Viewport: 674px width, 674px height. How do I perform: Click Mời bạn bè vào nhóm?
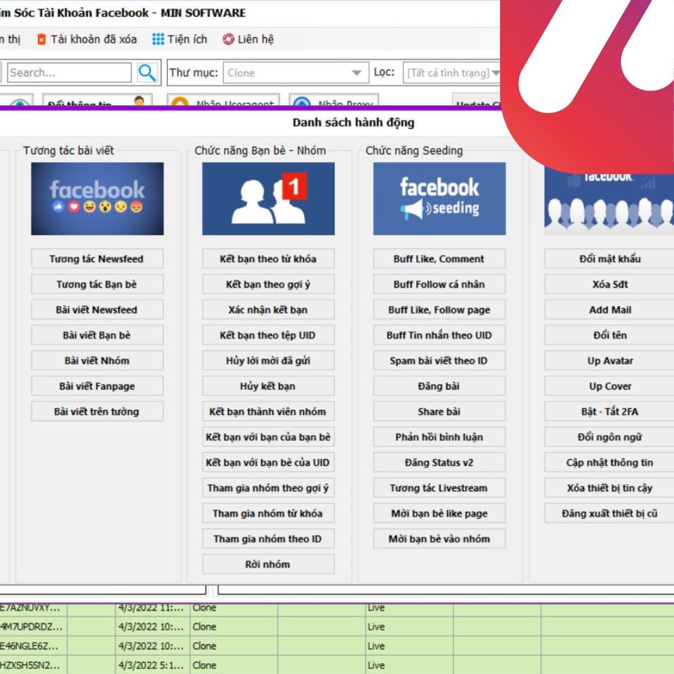(440, 538)
